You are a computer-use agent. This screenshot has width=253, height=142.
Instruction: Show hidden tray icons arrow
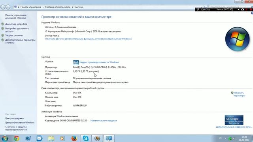click(x=225, y=138)
